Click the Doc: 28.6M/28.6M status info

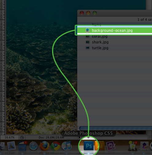(x=51, y=138)
